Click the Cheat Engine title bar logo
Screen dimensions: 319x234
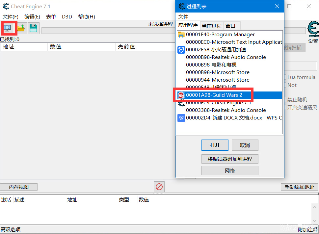click(x=6, y=6)
